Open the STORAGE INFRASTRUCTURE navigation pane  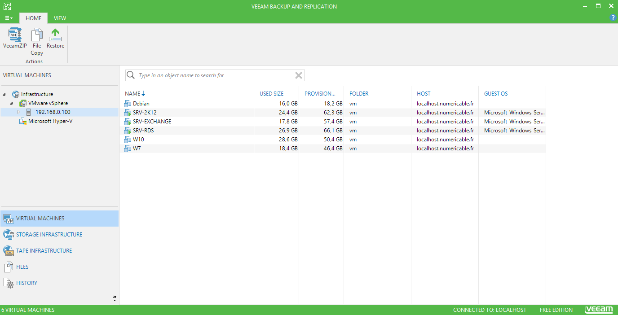(59, 235)
